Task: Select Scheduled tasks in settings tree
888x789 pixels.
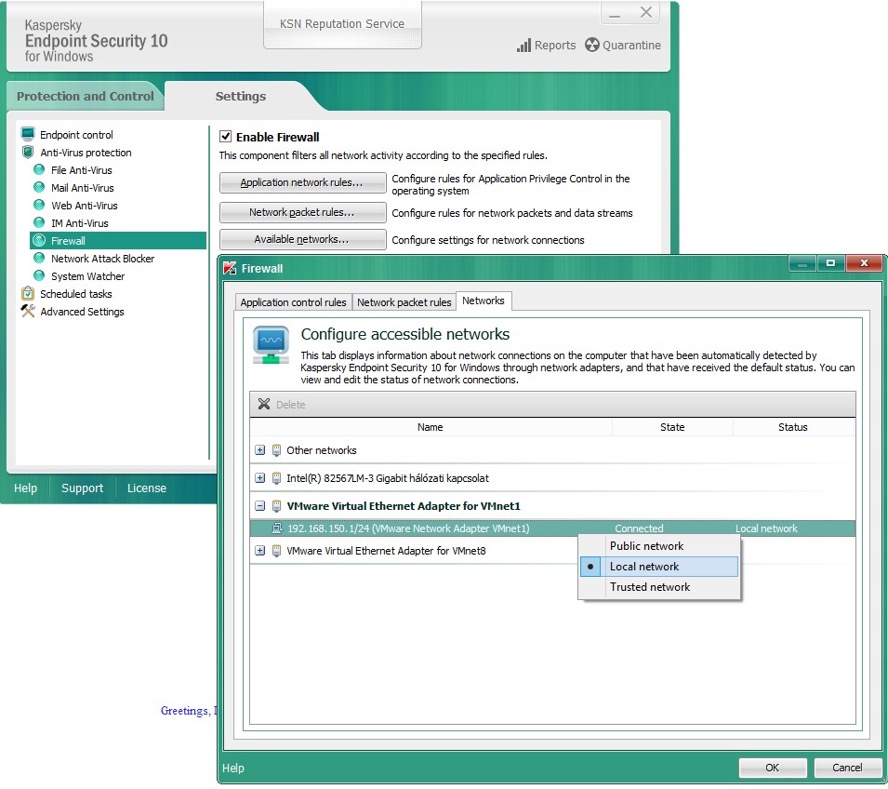Action: [76, 294]
